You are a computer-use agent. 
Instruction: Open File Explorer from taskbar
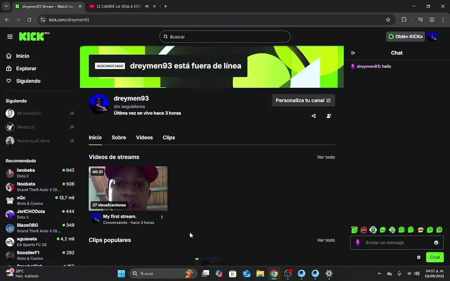click(260, 274)
